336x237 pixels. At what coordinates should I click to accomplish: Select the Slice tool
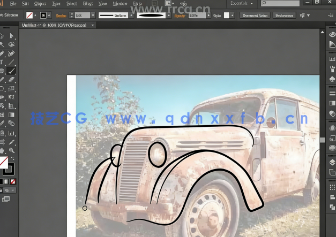pyautogui.click(x=11, y=142)
